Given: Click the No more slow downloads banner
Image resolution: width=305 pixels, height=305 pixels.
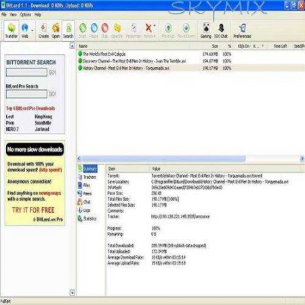Looking at the screenshot, I should pyautogui.click(x=35, y=149).
